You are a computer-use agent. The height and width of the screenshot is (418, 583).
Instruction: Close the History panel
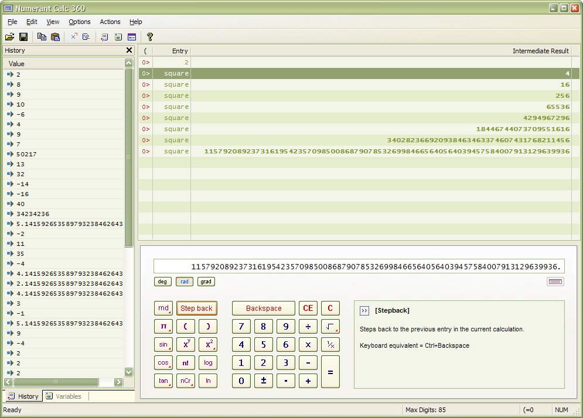(129, 50)
